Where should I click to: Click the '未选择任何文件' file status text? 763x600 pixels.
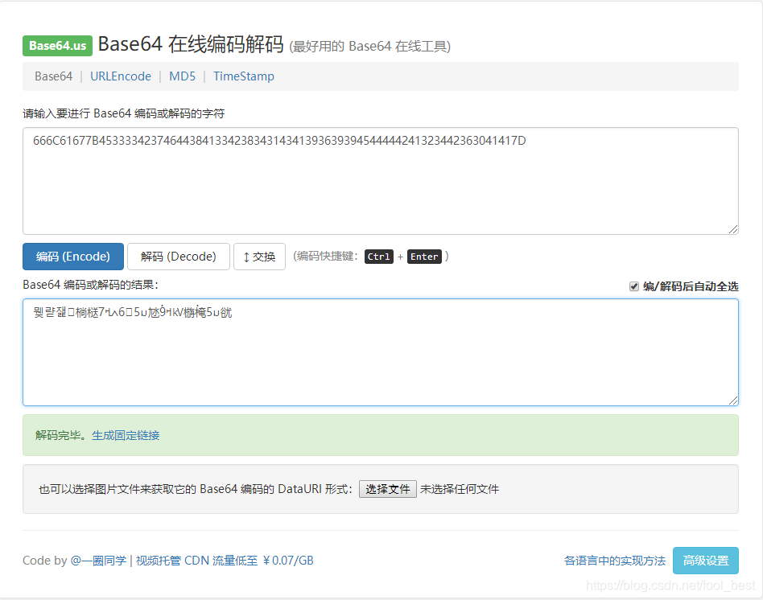coord(460,489)
